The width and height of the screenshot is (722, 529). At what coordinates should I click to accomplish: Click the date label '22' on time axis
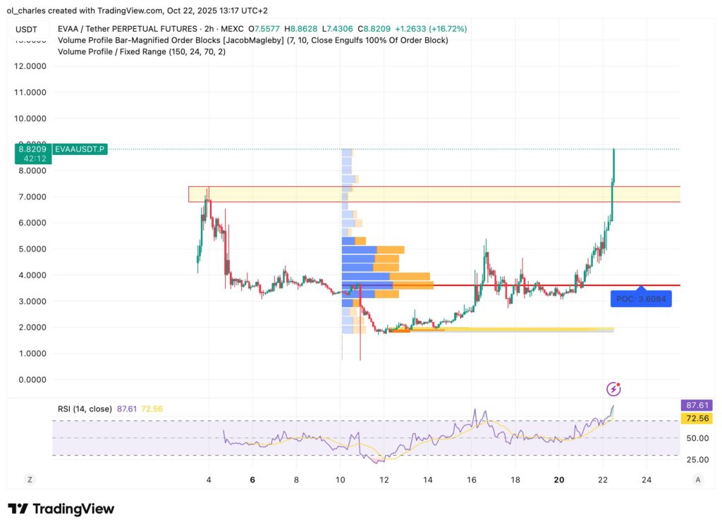tap(603, 480)
